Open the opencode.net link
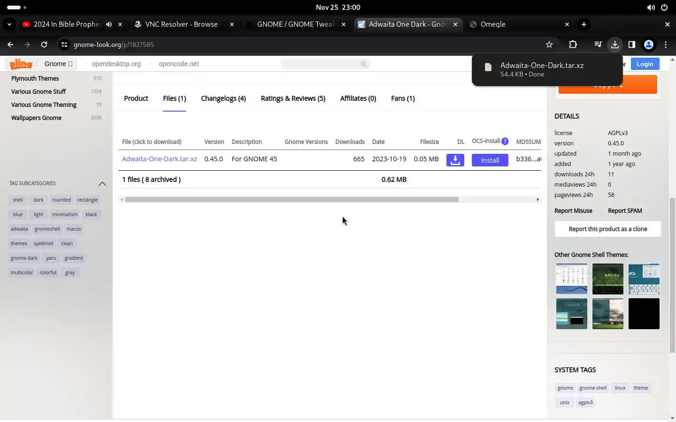Image resolution: width=676 pixels, height=422 pixels. click(x=179, y=64)
